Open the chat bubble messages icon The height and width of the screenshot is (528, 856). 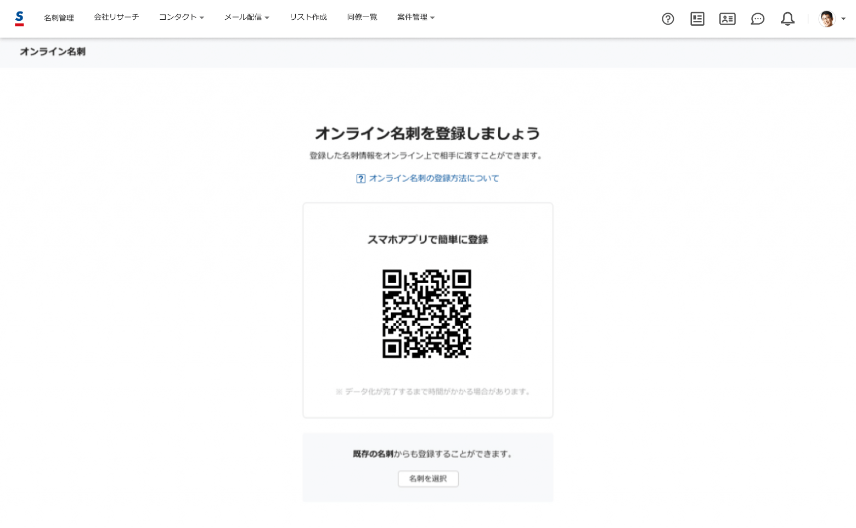pos(758,19)
